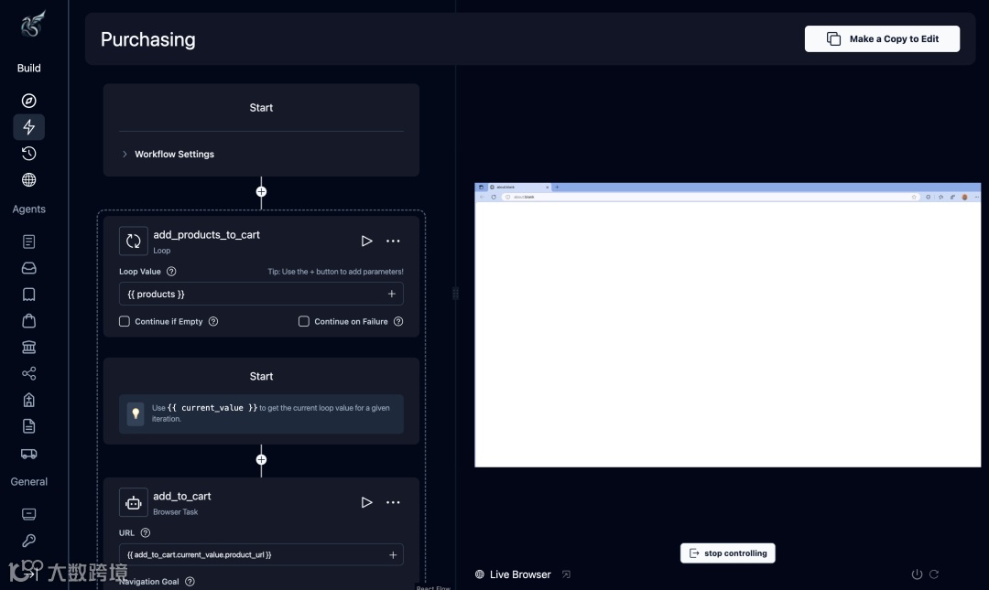Click the Loop Value input field

261,294
